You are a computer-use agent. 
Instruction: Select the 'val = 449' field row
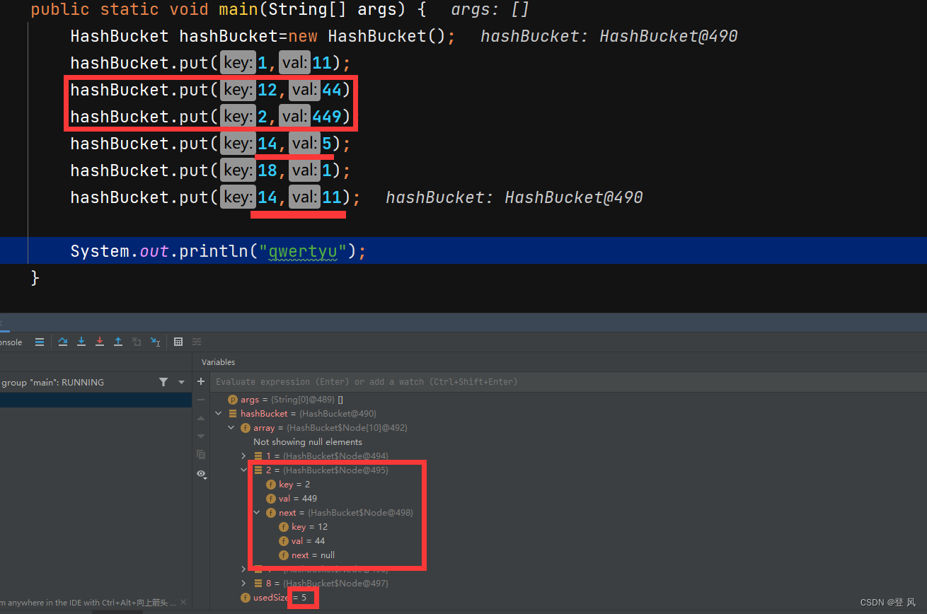coord(570,499)
